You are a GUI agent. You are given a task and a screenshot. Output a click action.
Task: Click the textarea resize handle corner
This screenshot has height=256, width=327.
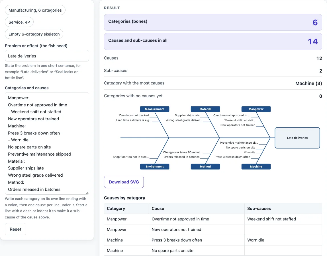pos(87,193)
